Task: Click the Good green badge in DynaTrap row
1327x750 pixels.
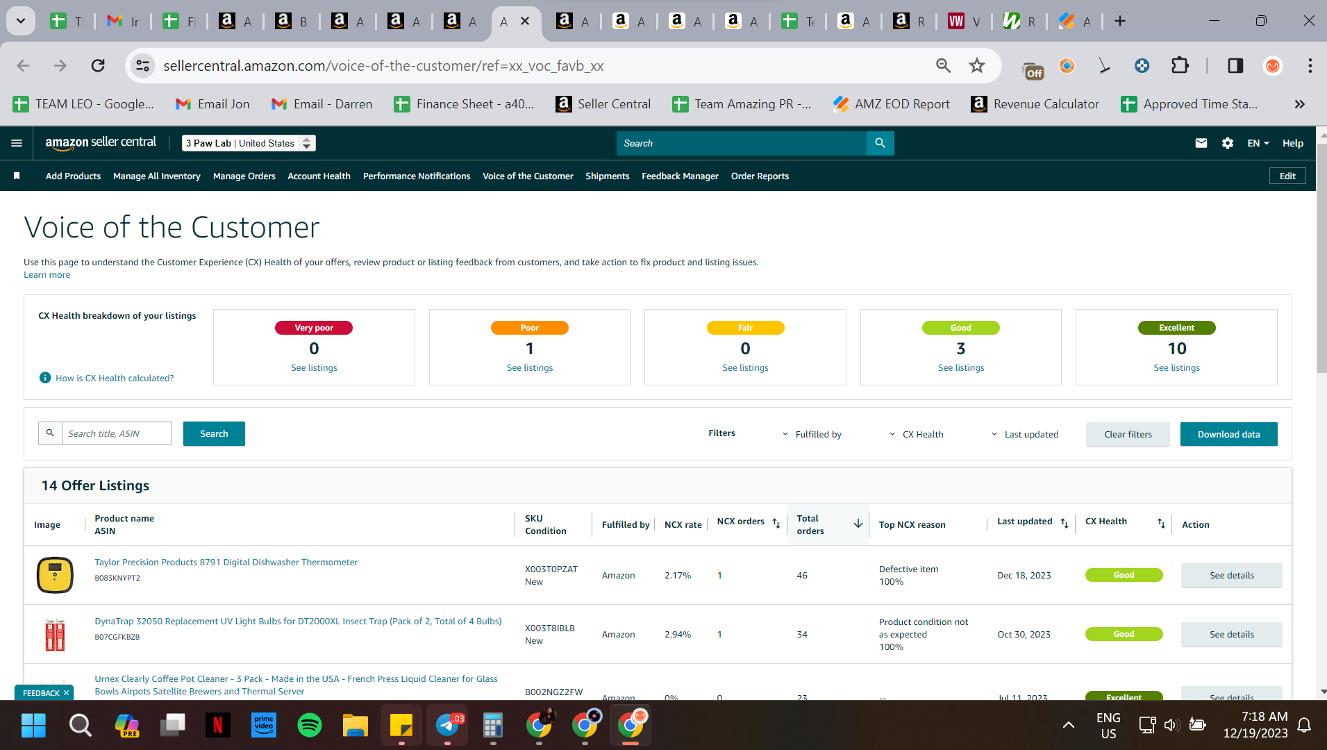Action: point(1124,634)
